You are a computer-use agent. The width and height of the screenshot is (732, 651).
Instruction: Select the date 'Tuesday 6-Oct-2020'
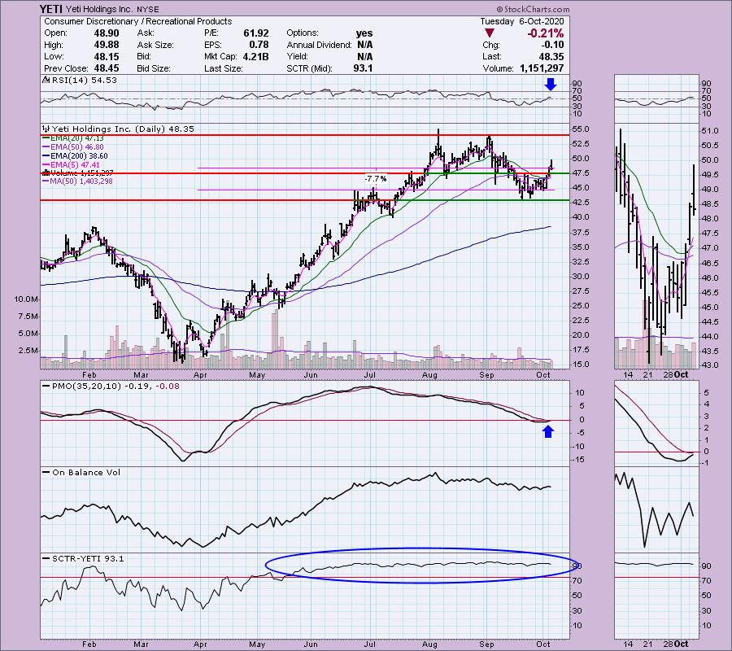521,21
